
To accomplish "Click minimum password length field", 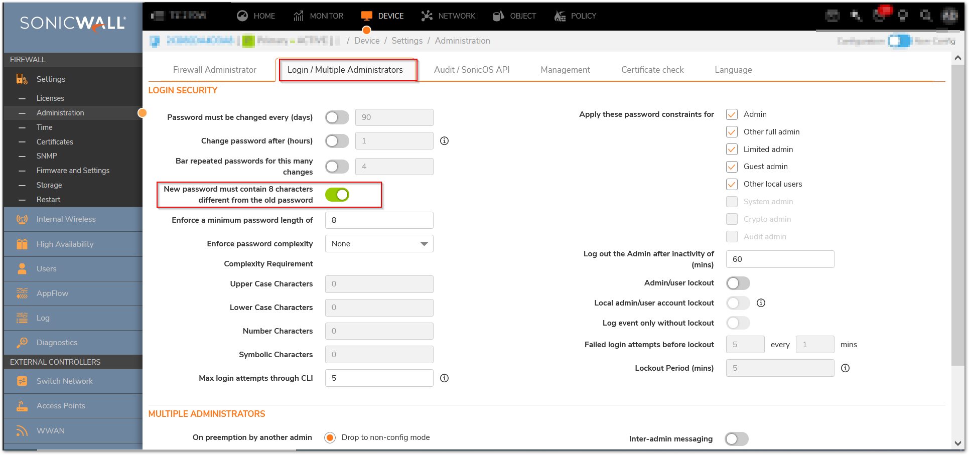I will 379,220.
